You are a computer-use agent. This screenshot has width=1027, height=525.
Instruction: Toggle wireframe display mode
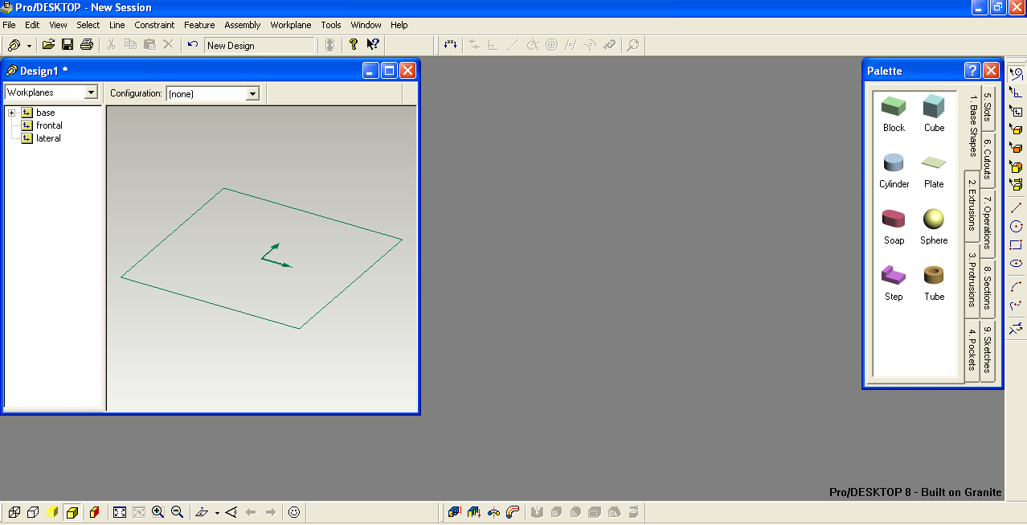click(x=14, y=512)
